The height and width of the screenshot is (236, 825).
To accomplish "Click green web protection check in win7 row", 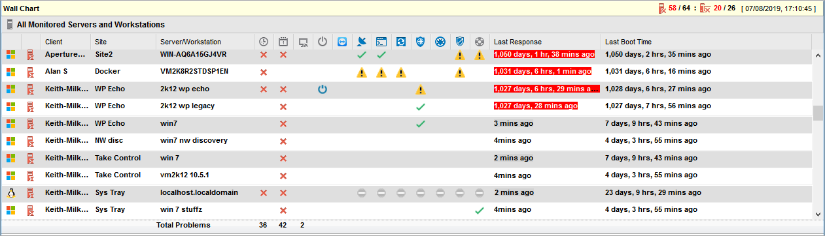I will coord(421,123).
